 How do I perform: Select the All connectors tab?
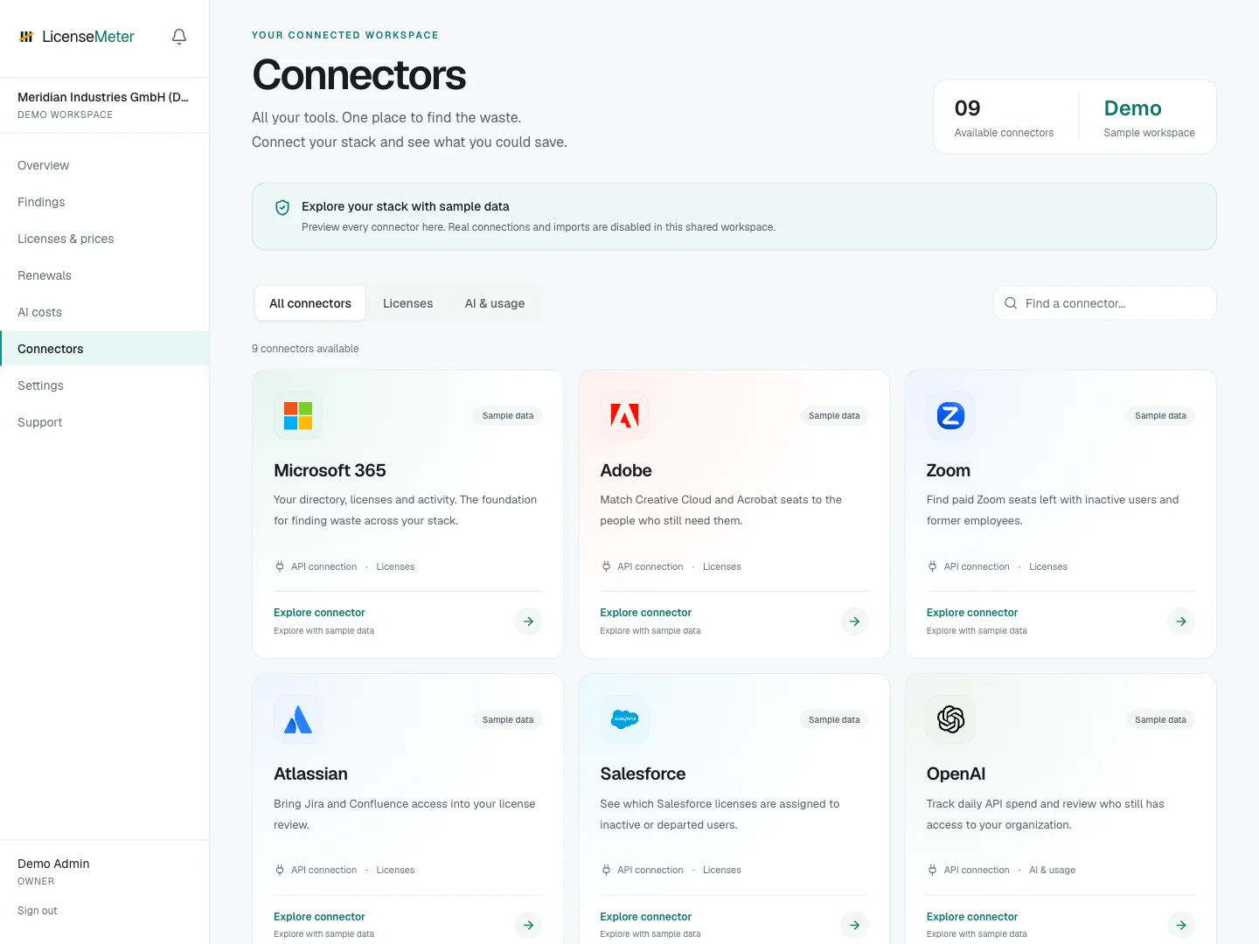[310, 303]
